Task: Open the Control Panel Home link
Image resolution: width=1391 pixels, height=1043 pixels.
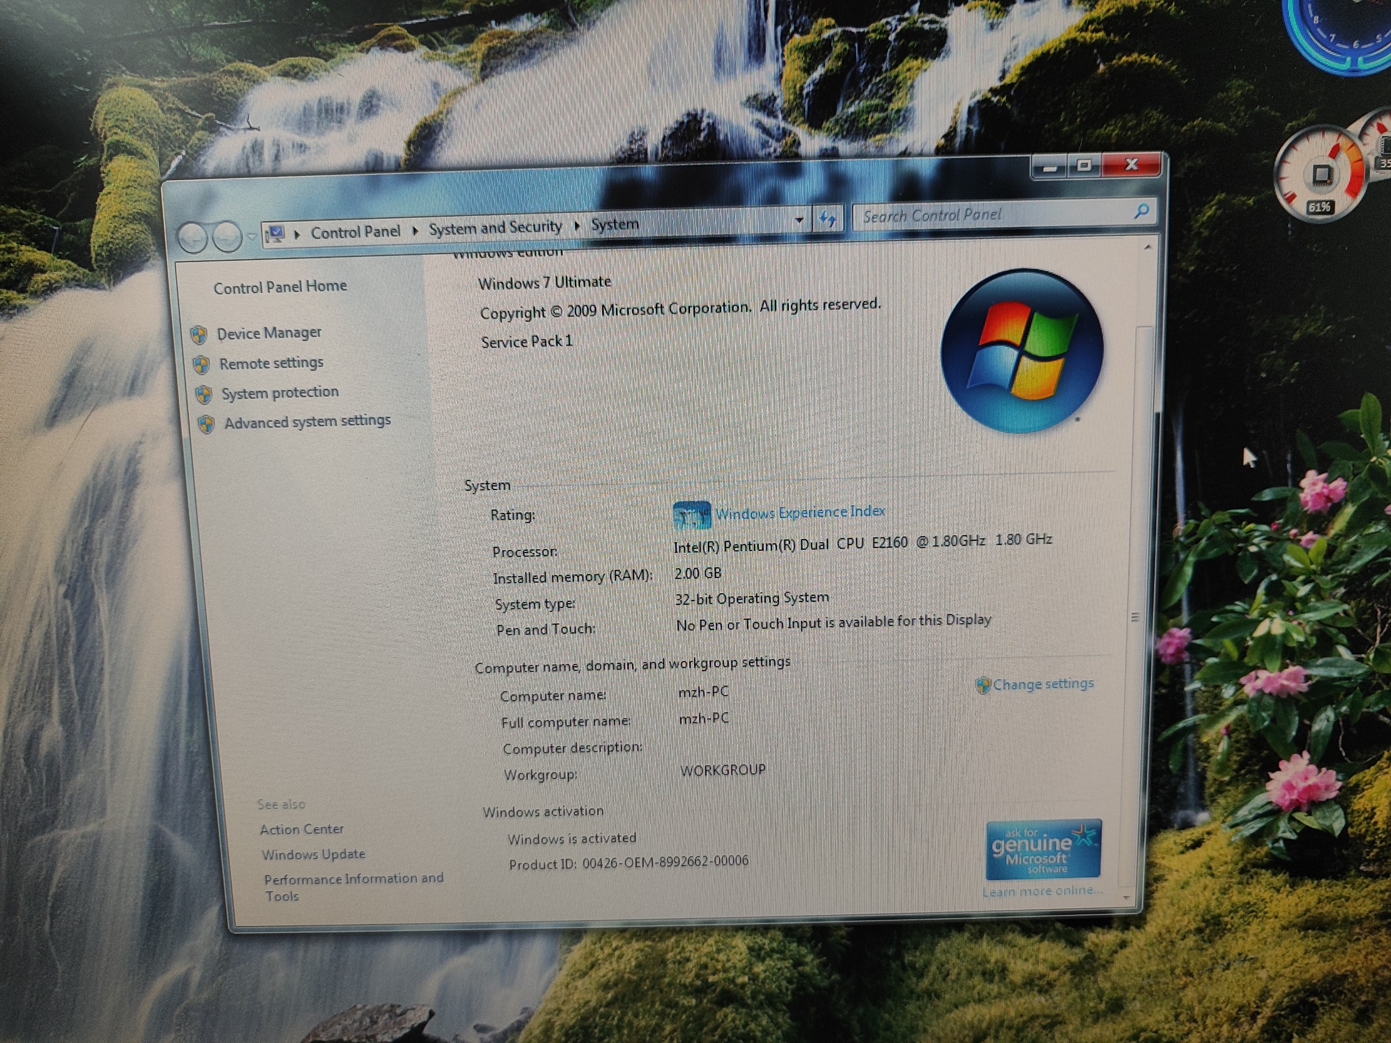Action: point(280,287)
